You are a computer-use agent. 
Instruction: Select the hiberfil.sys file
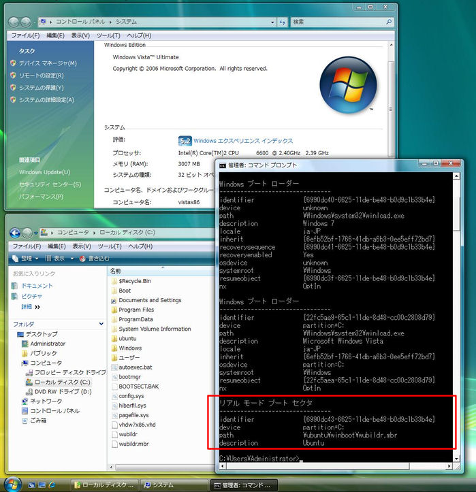133,406
